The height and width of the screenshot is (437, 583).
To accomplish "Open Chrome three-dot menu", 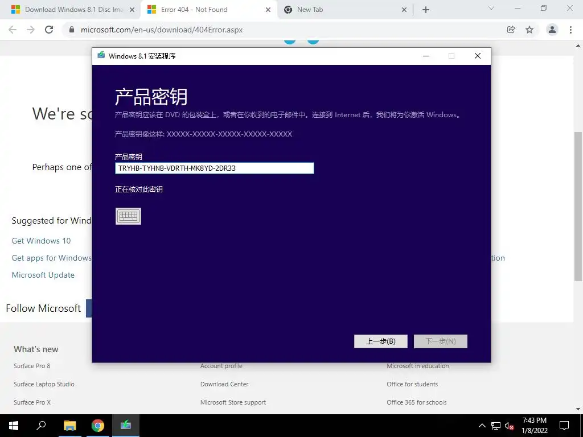I will (x=570, y=30).
